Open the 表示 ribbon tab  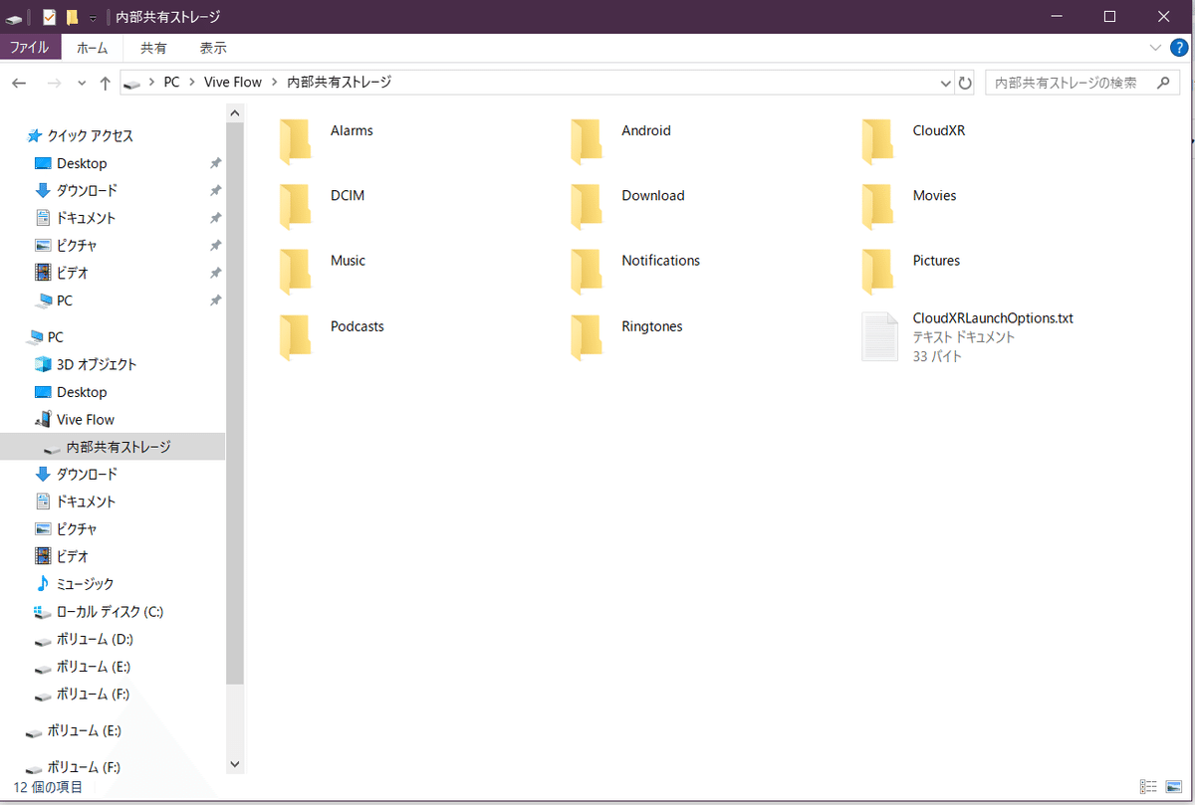(213, 48)
